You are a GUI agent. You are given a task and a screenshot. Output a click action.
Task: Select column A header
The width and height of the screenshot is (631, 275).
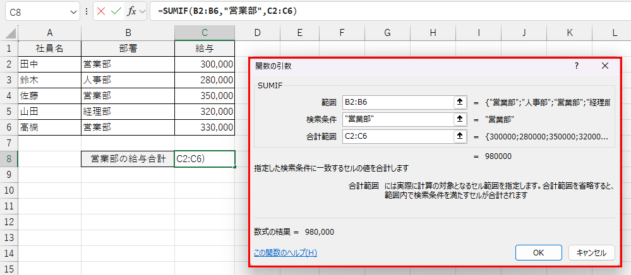point(49,33)
